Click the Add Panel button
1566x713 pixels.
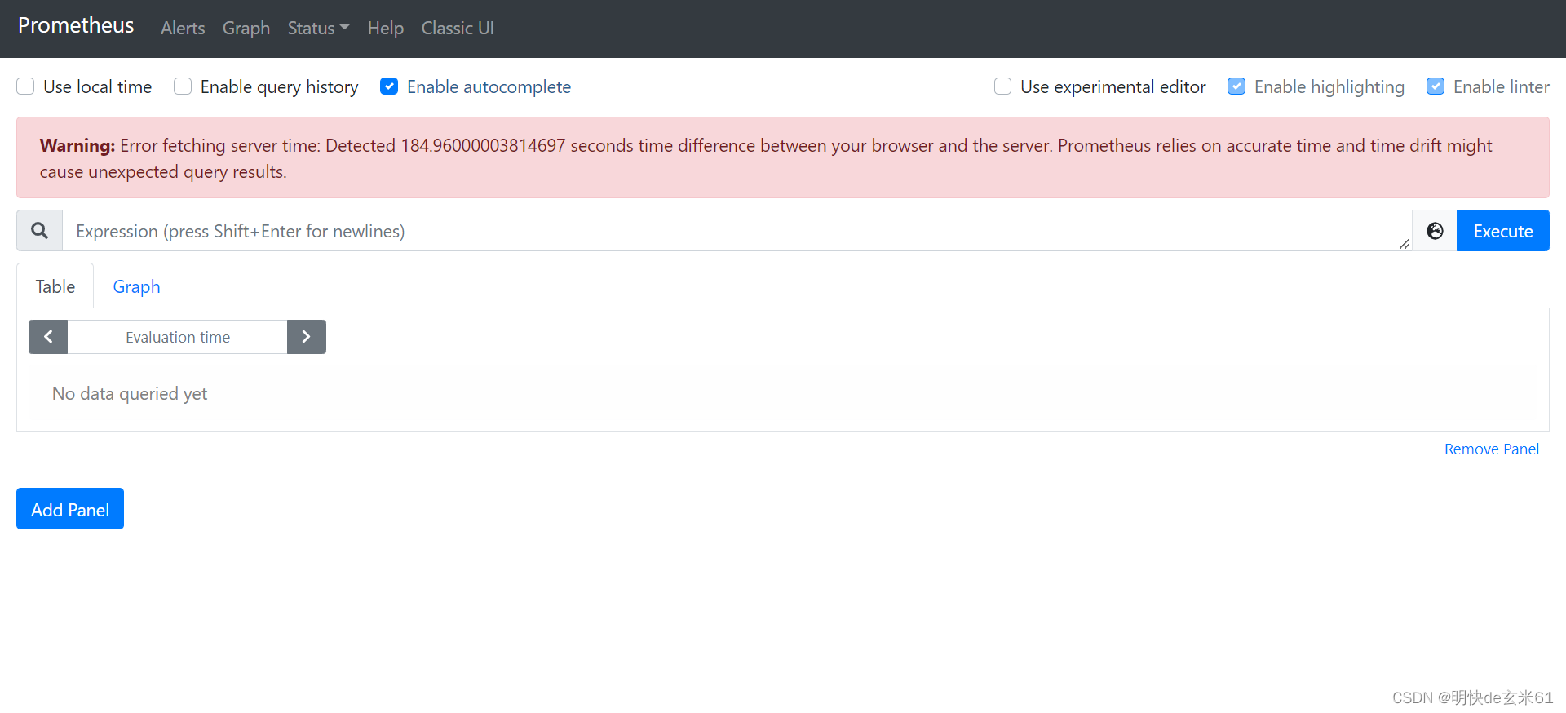pyautogui.click(x=70, y=509)
